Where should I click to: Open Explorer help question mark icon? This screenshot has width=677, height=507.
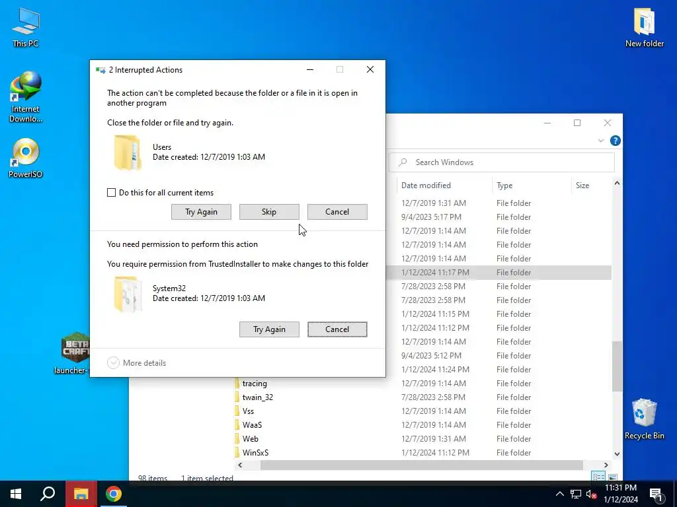pyautogui.click(x=616, y=141)
